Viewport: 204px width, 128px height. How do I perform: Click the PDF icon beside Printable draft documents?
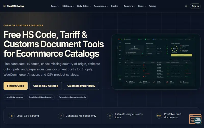[159, 116]
